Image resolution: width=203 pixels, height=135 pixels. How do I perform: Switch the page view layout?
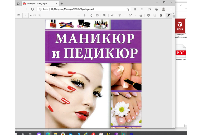pos(105,15)
